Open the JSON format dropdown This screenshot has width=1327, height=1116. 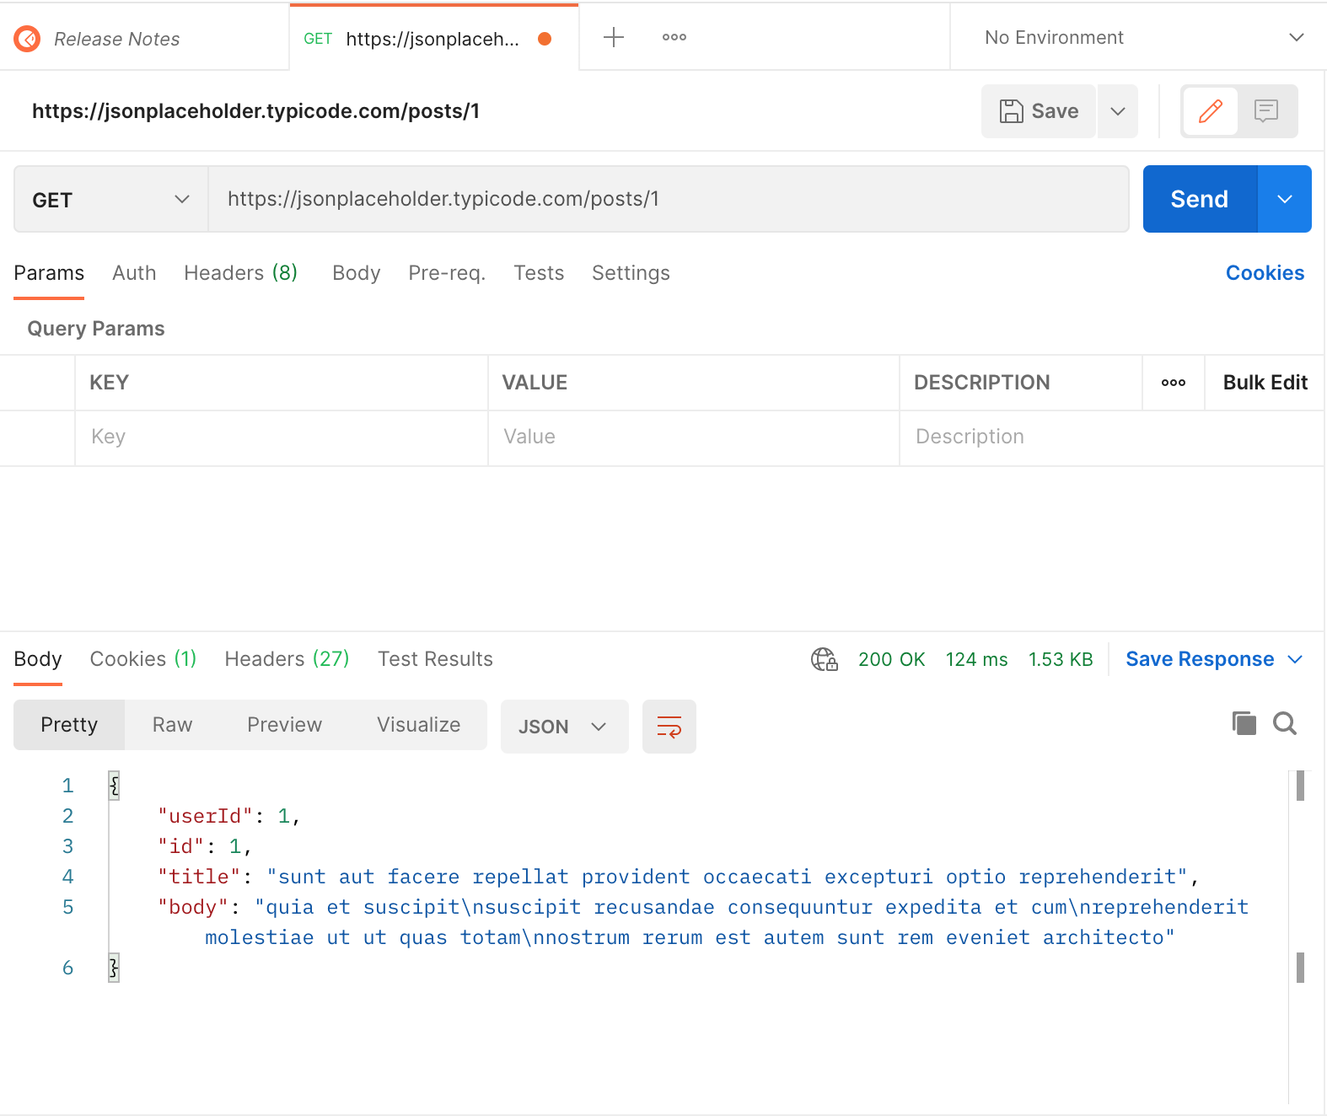(x=564, y=727)
